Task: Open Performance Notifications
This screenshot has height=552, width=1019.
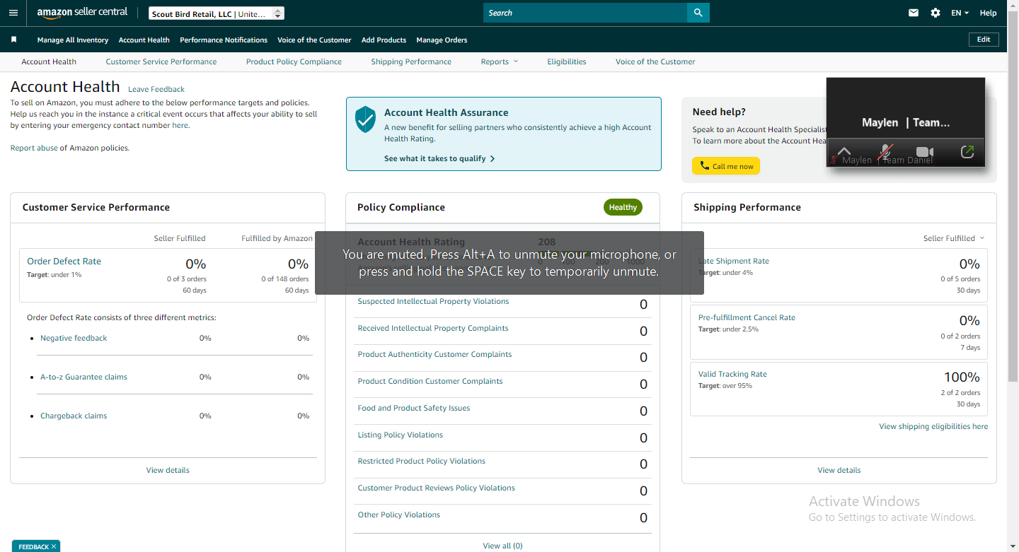Action: tap(224, 40)
